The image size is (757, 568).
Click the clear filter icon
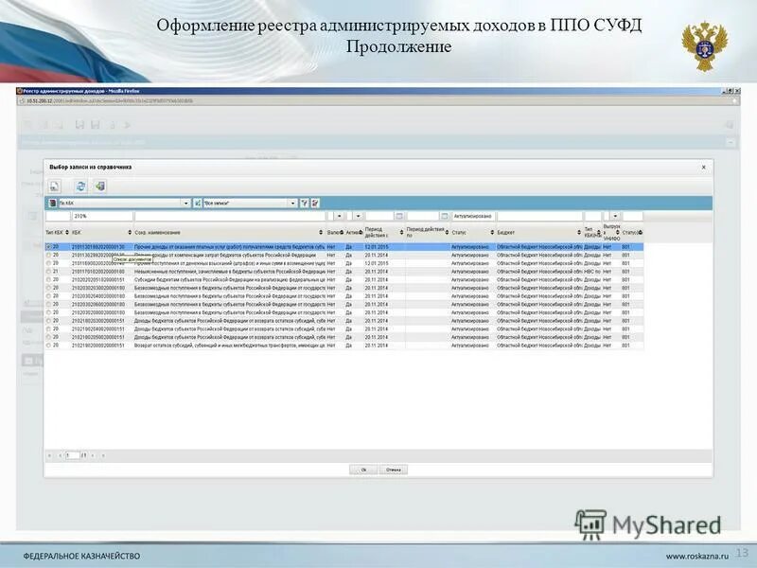point(315,204)
